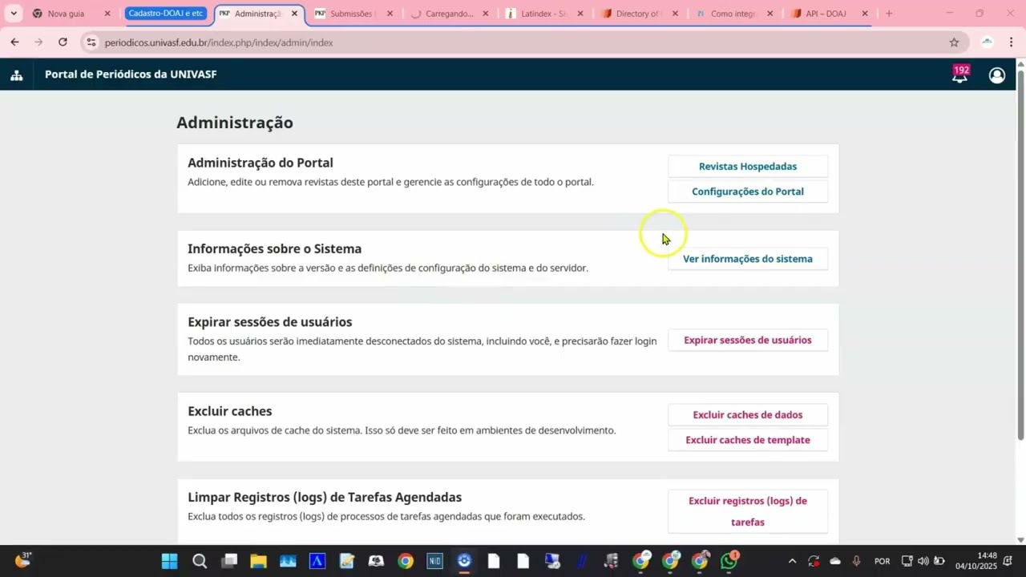The height and width of the screenshot is (577, 1026).
Task: Switch to the Como integr tab
Action: point(733,14)
